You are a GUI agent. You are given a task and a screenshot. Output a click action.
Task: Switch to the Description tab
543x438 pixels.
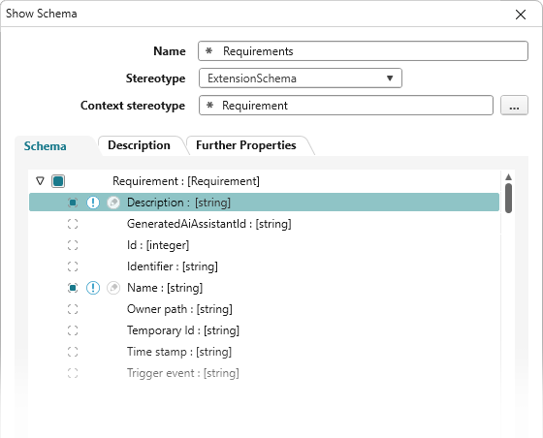tap(139, 145)
